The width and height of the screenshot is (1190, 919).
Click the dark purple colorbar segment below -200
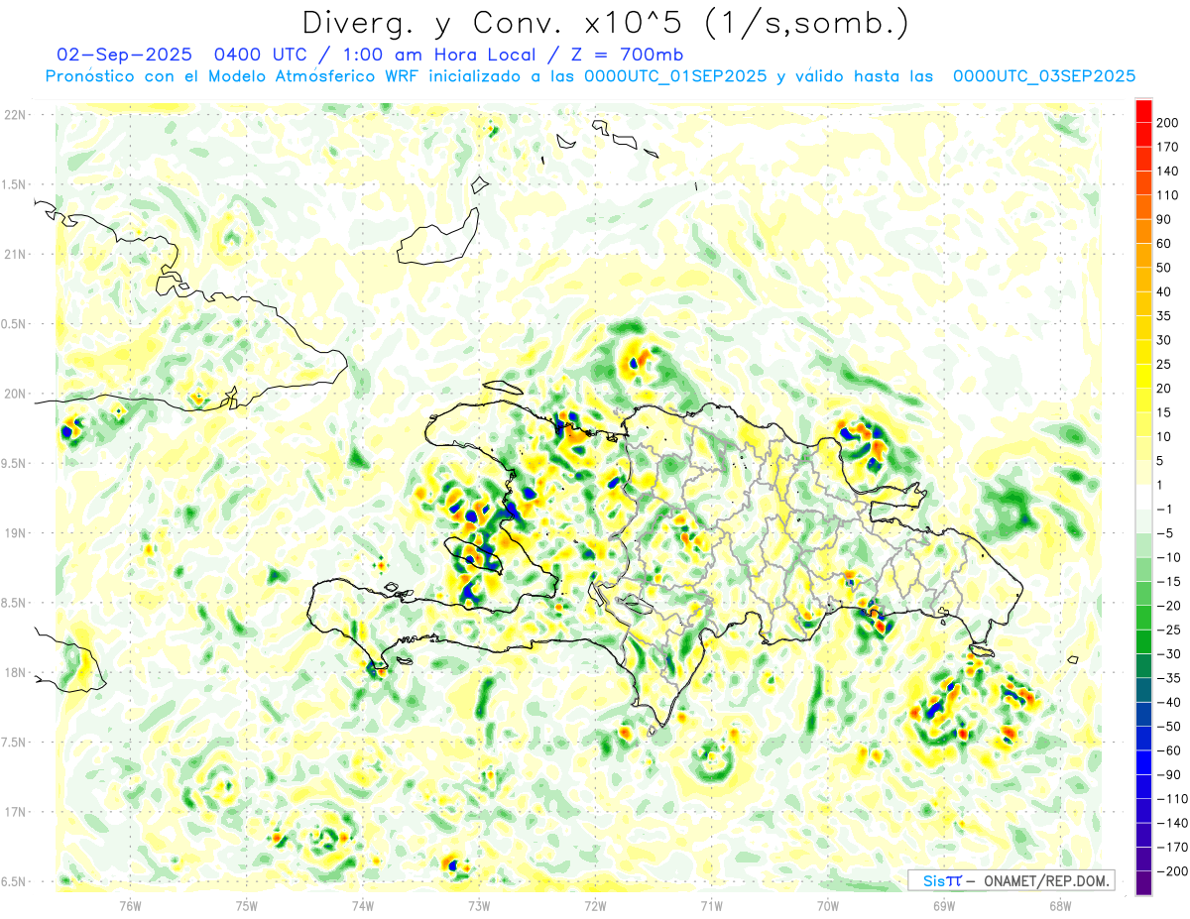[1143, 884]
